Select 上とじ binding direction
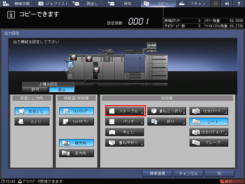 pos(32,121)
